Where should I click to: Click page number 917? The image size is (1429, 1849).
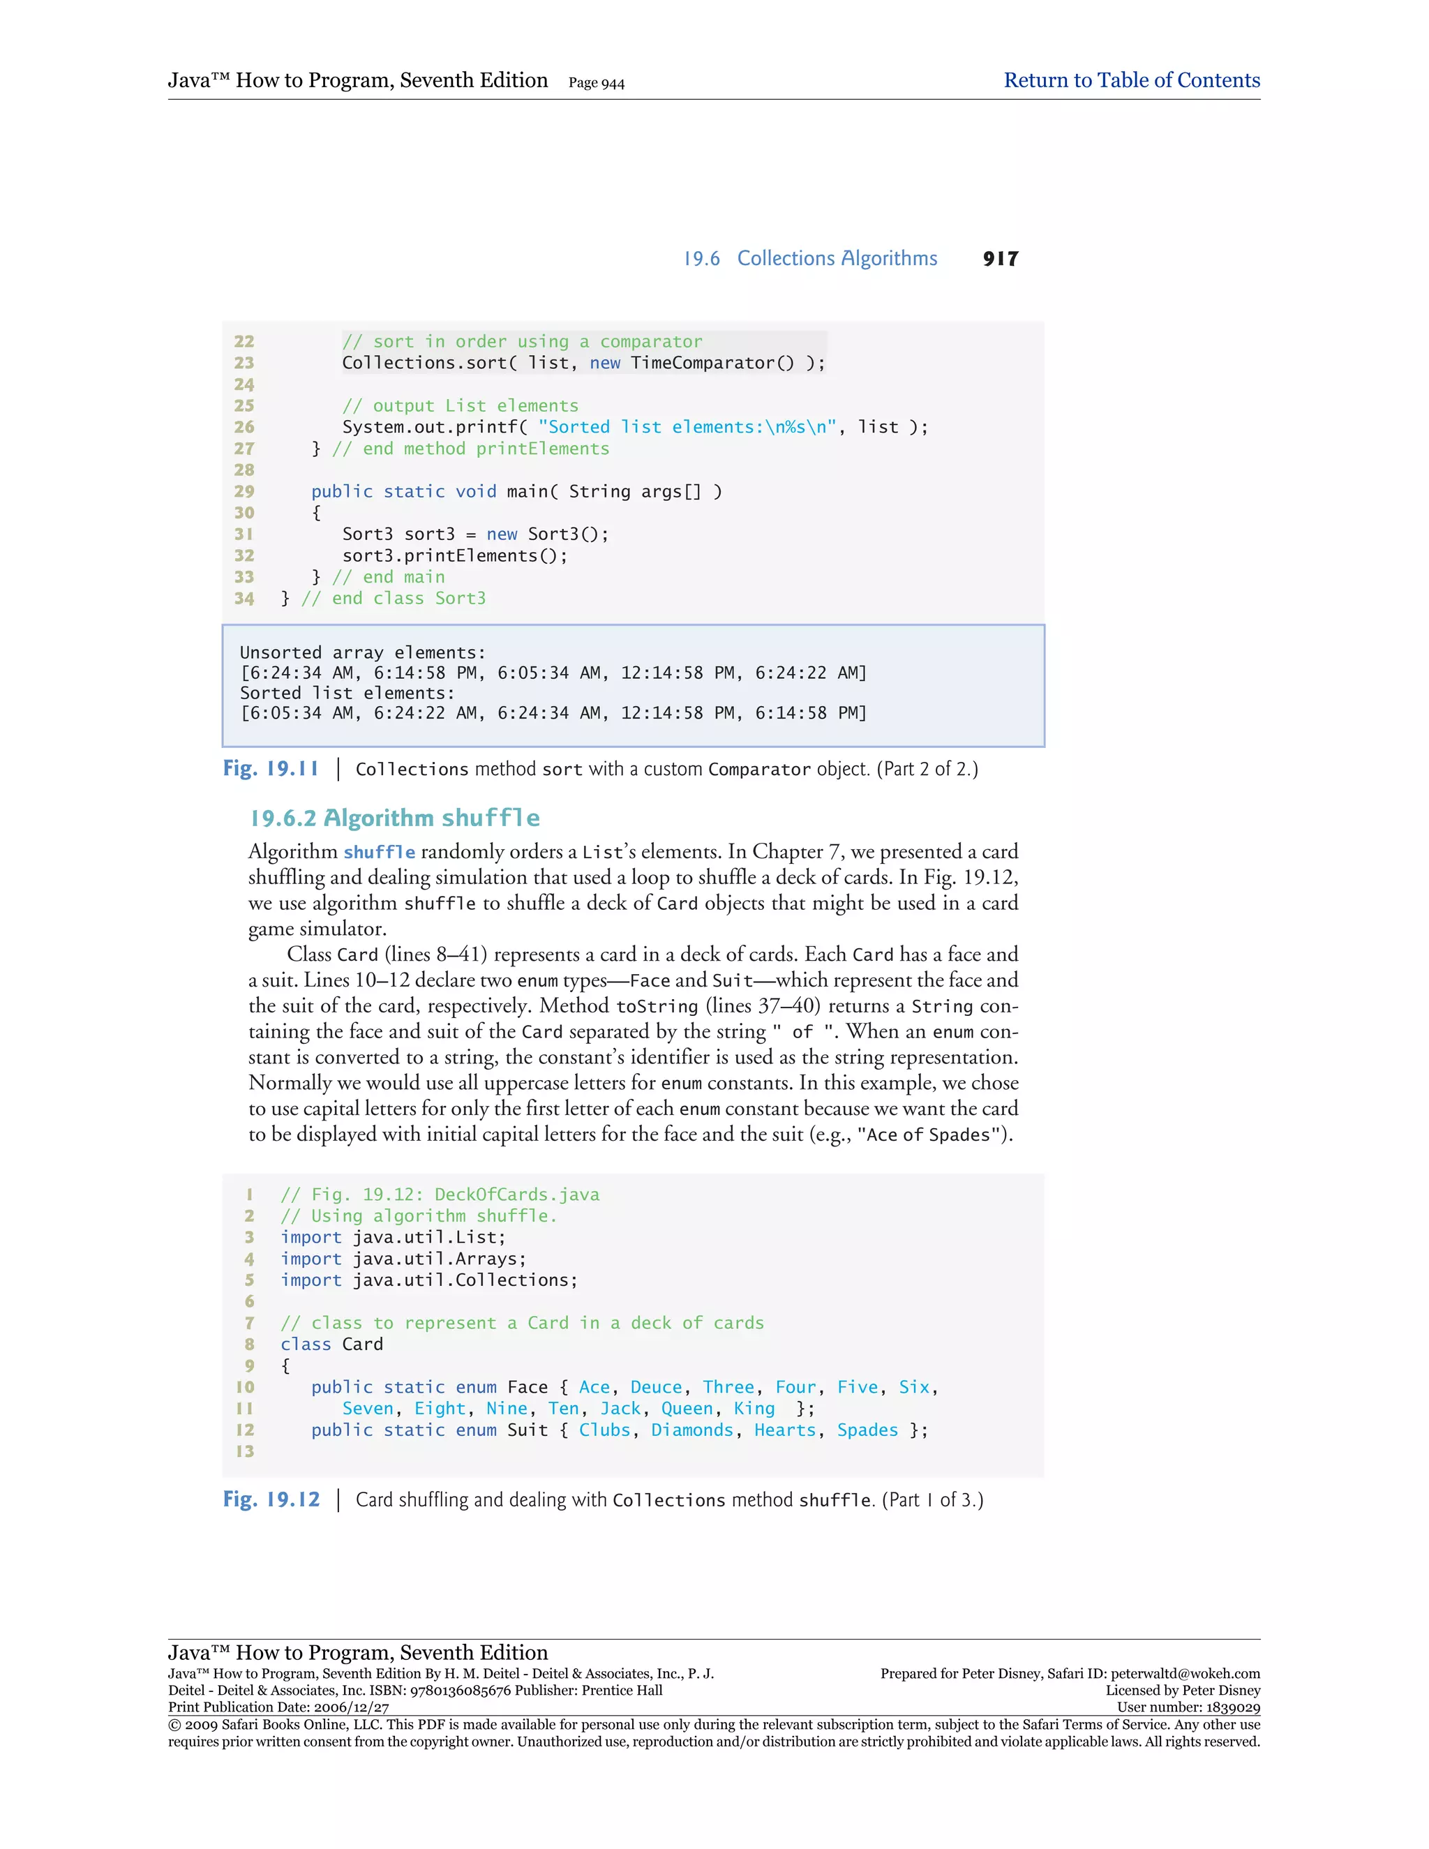(1000, 259)
